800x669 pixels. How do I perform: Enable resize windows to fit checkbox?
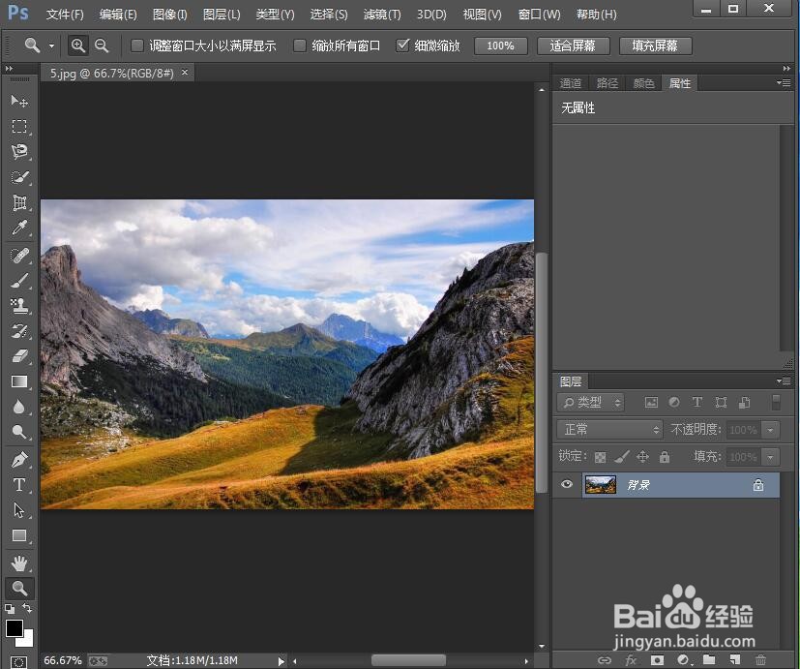click(x=136, y=46)
